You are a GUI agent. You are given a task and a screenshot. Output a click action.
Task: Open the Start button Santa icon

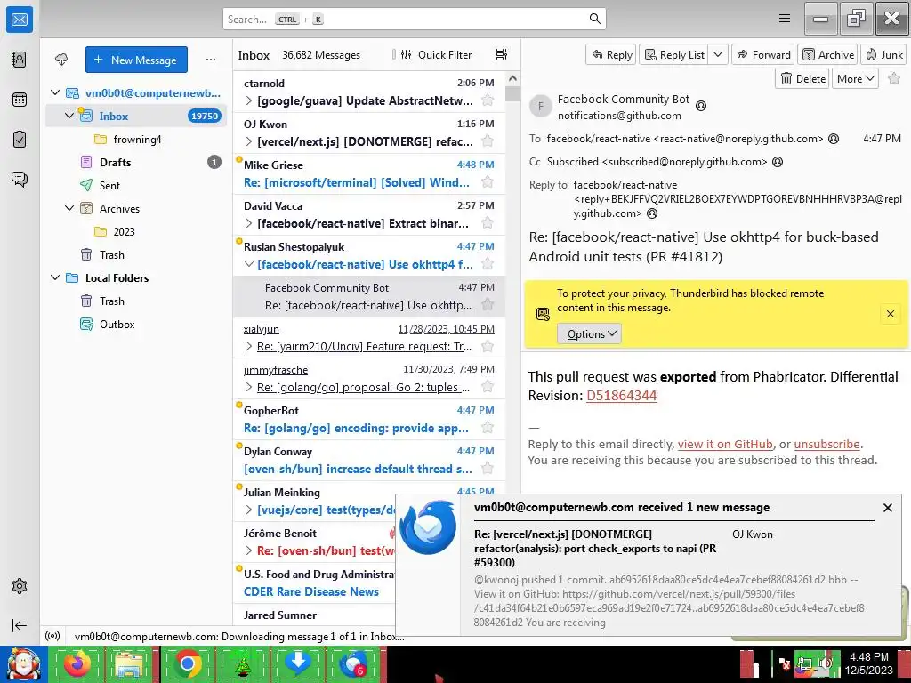click(23, 663)
